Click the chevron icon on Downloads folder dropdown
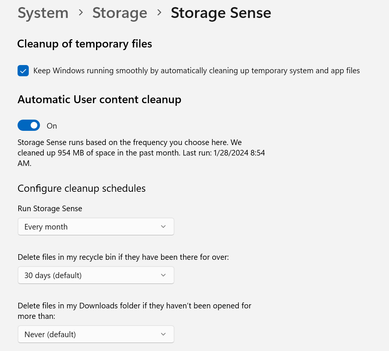 (x=163, y=334)
